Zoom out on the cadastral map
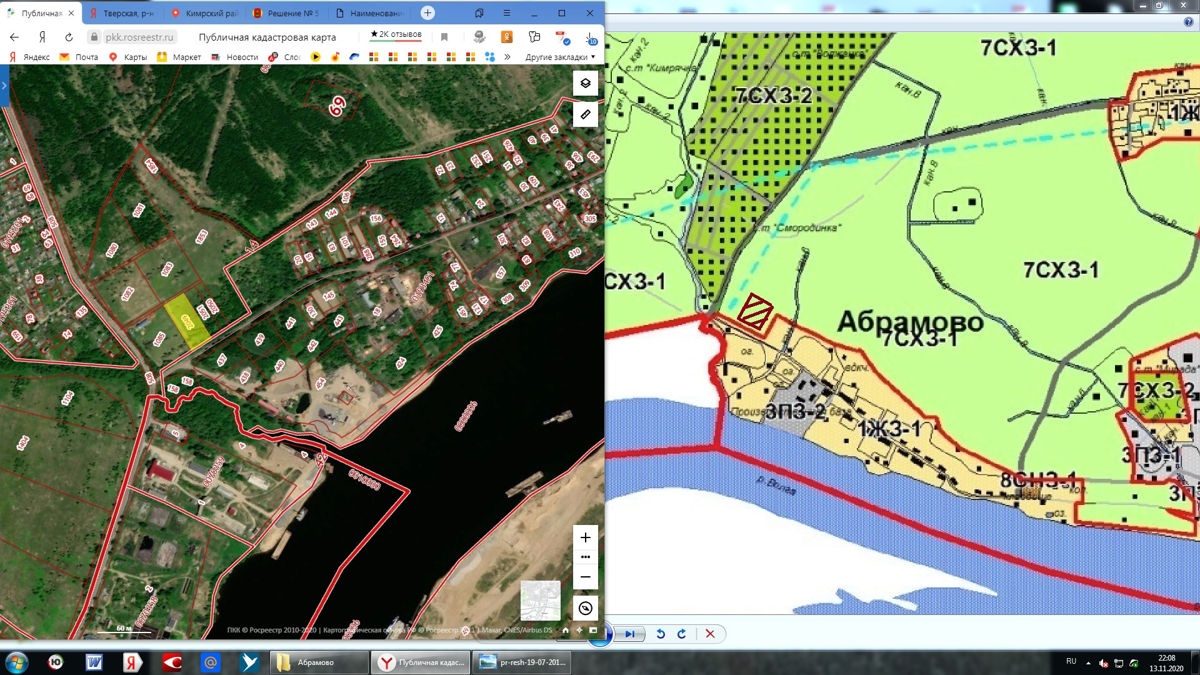Image resolution: width=1200 pixels, height=675 pixels. point(585,577)
